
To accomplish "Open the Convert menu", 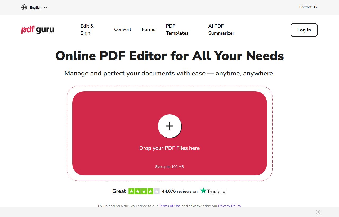I will [x=123, y=29].
